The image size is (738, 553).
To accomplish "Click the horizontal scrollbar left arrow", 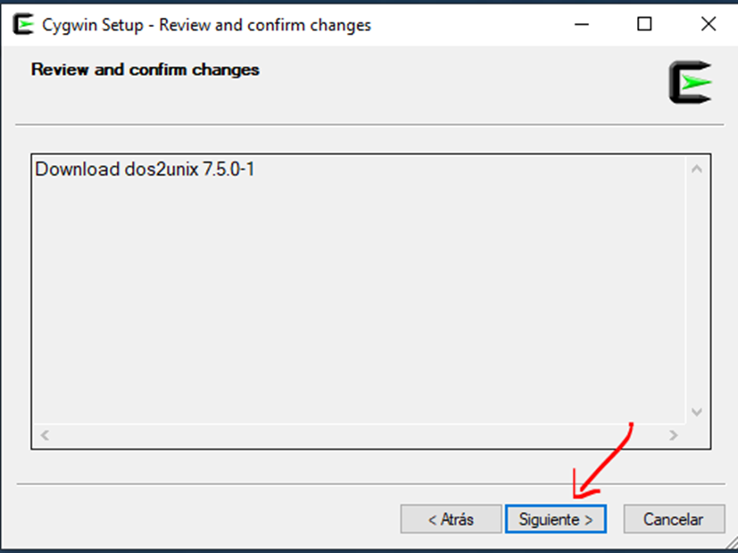I will pyautogui.click(x=45, y=435).
